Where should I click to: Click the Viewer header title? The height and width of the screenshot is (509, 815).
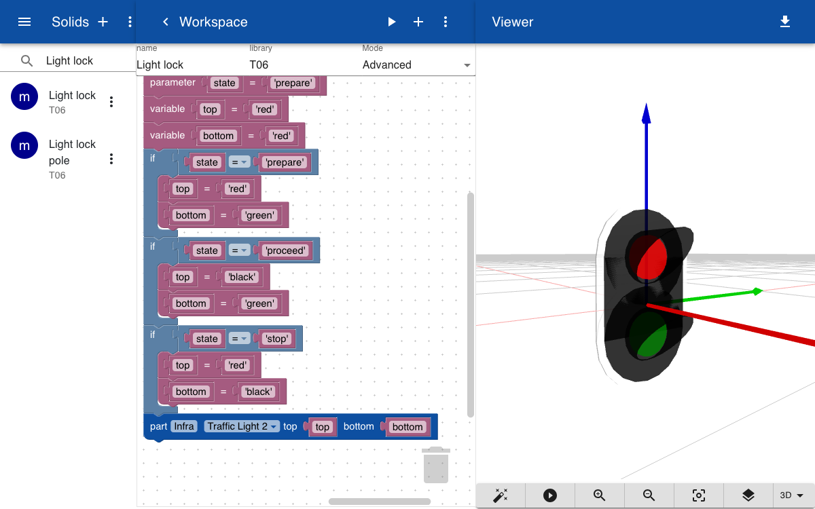(513, 22)
